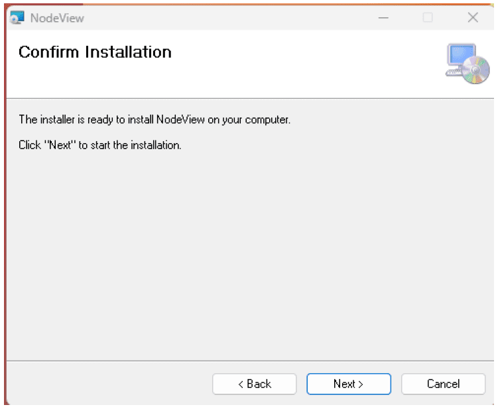Viewport: 498px width, 409px height.
Task: Close the NodeView setup dialog
Action: point(473,18)
